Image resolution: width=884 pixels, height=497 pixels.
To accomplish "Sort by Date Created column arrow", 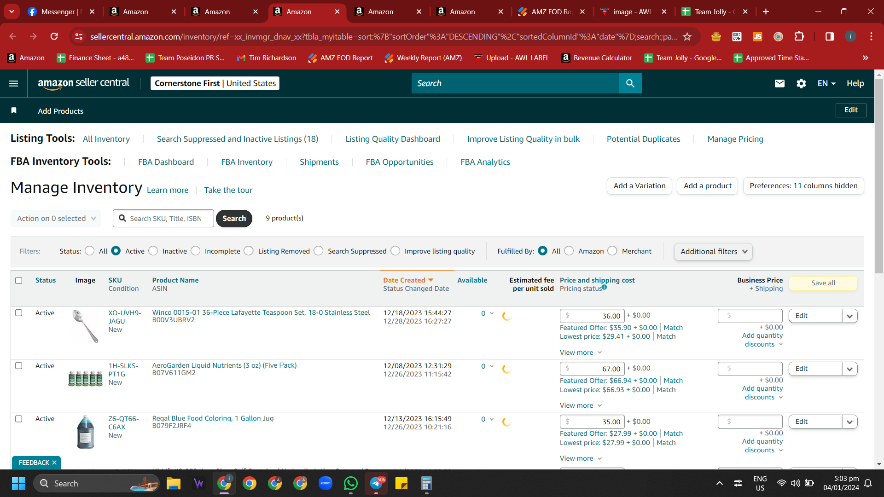I will pyautogui.click(x=431, y=280).
